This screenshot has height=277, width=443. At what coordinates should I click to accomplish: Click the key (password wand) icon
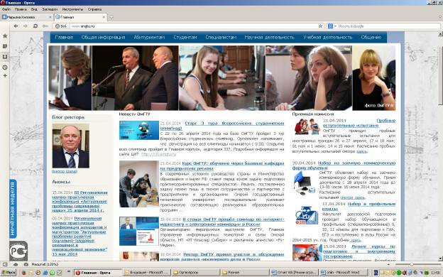tap(45, 26)
